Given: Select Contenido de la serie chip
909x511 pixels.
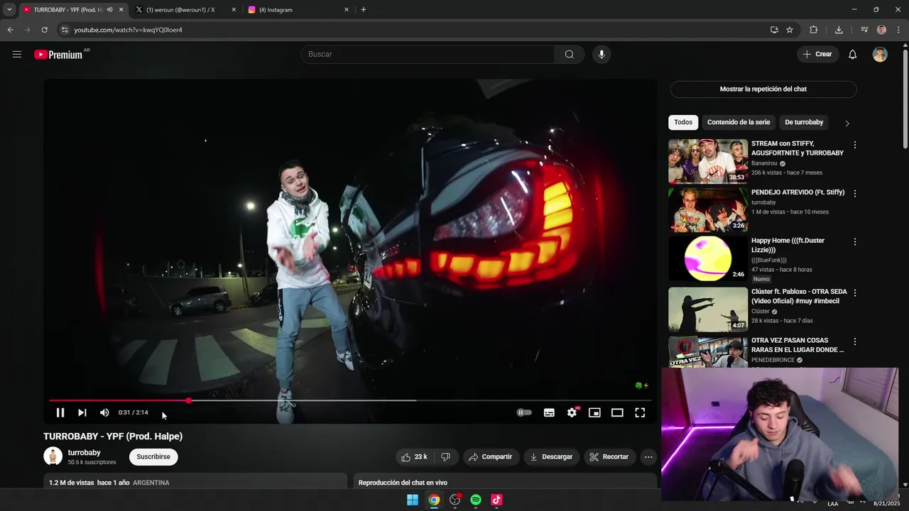Looking at the screenshot, I should 739,123.
